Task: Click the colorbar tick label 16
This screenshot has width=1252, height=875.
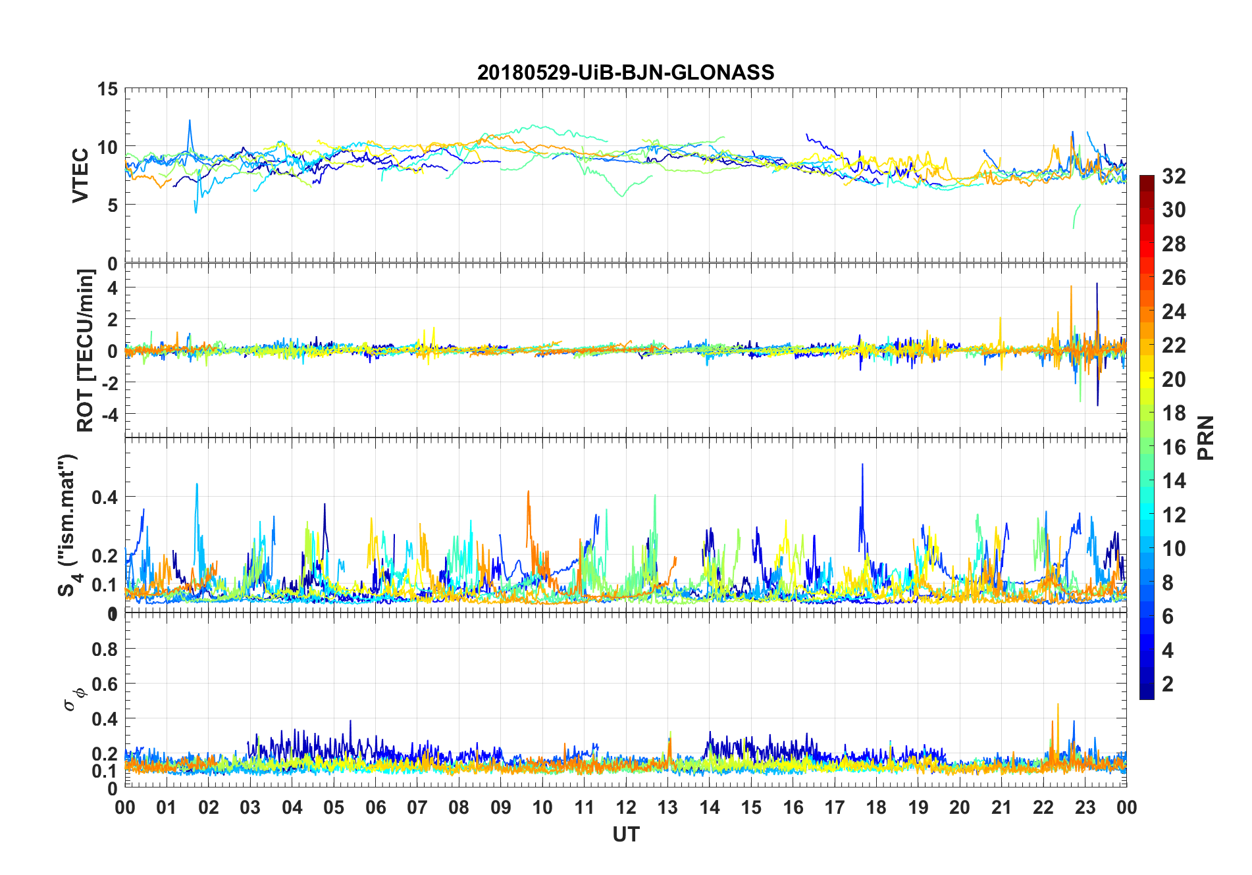Action: click(x=1174, y=447)
